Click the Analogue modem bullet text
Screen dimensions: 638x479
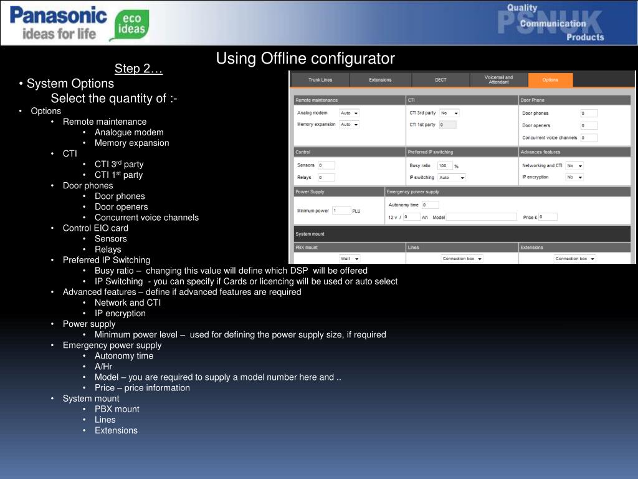[129, 132]
